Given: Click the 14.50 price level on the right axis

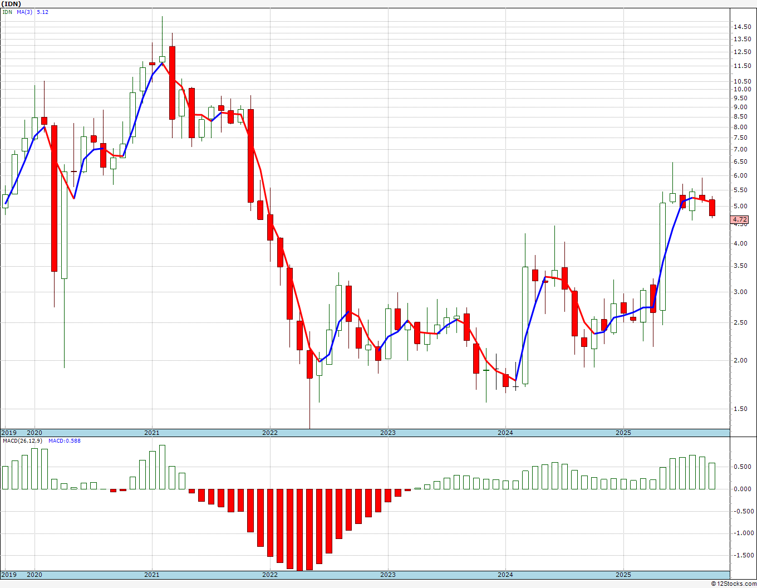Looking at the screenshot, I should click(741, 27).
